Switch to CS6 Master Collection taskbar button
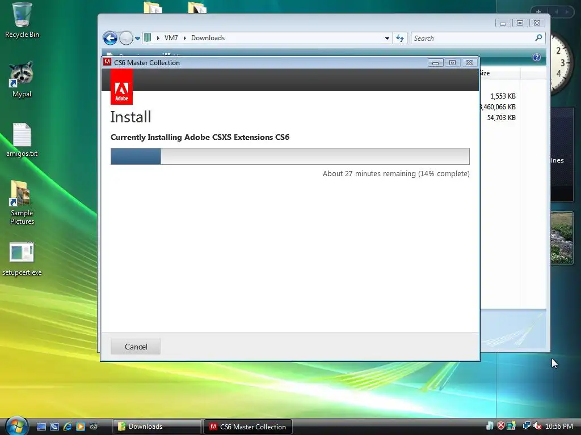Viewport: 581px width, 435px height. [248, 427]
